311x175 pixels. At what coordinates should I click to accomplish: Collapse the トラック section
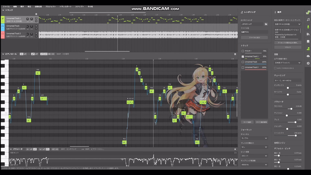point(3,10)
